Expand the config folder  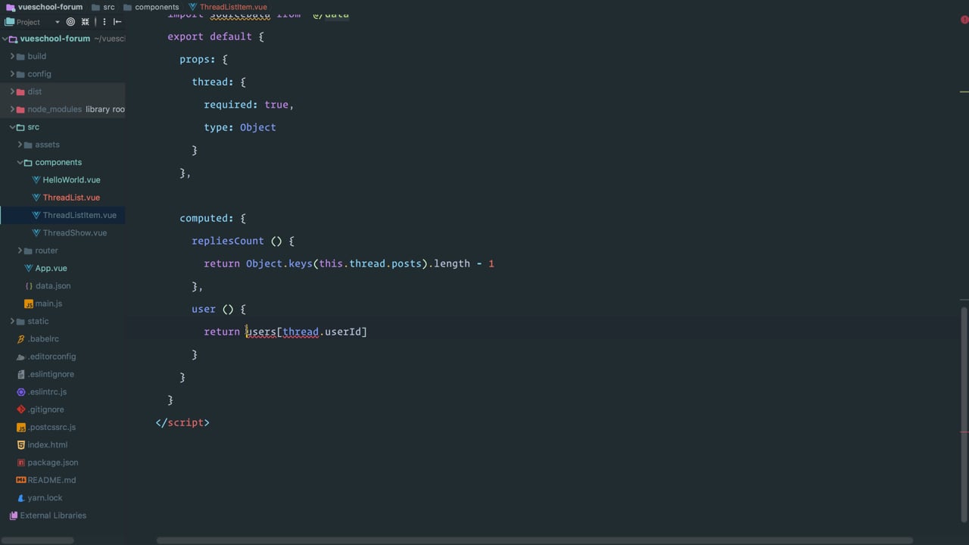click(12, 74)
